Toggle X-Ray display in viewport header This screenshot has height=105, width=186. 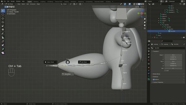click(x=134, y=4)
